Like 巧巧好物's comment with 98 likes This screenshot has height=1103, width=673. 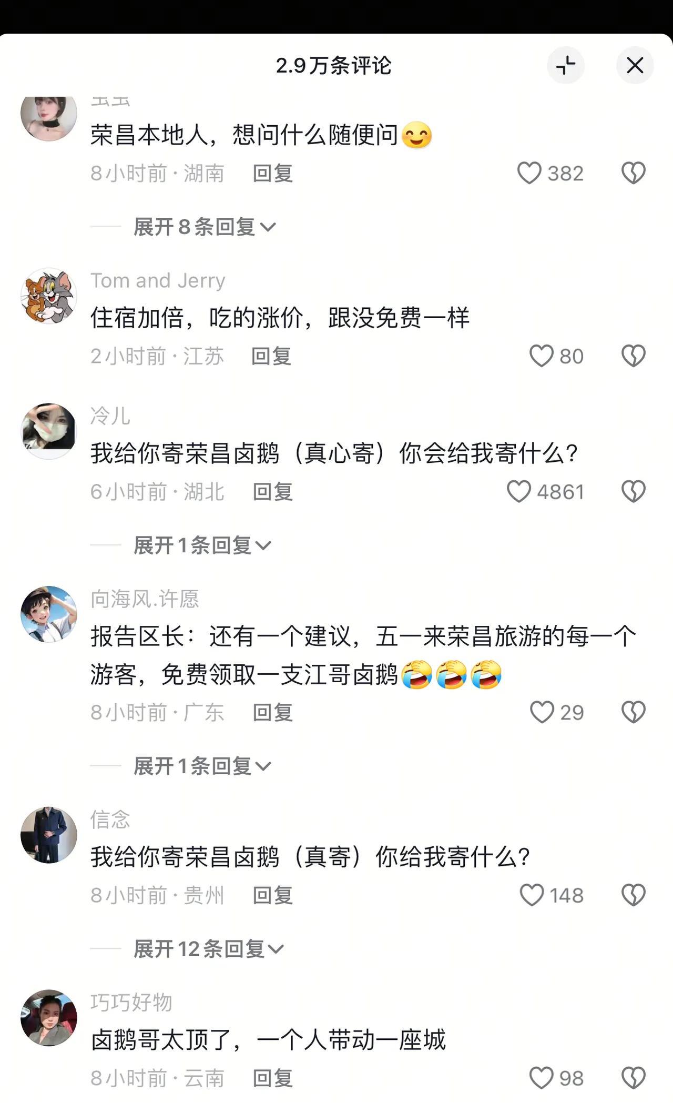(x=541, y=1078)
